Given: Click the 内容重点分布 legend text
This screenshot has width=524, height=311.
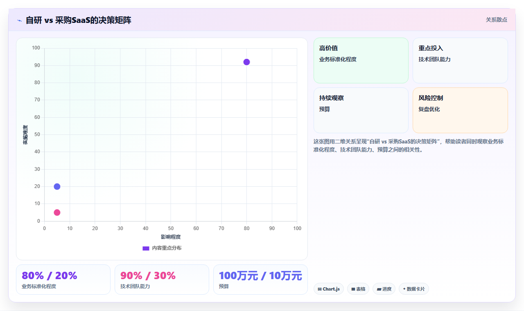Looking at the screenshot, I should coord(167,248).
